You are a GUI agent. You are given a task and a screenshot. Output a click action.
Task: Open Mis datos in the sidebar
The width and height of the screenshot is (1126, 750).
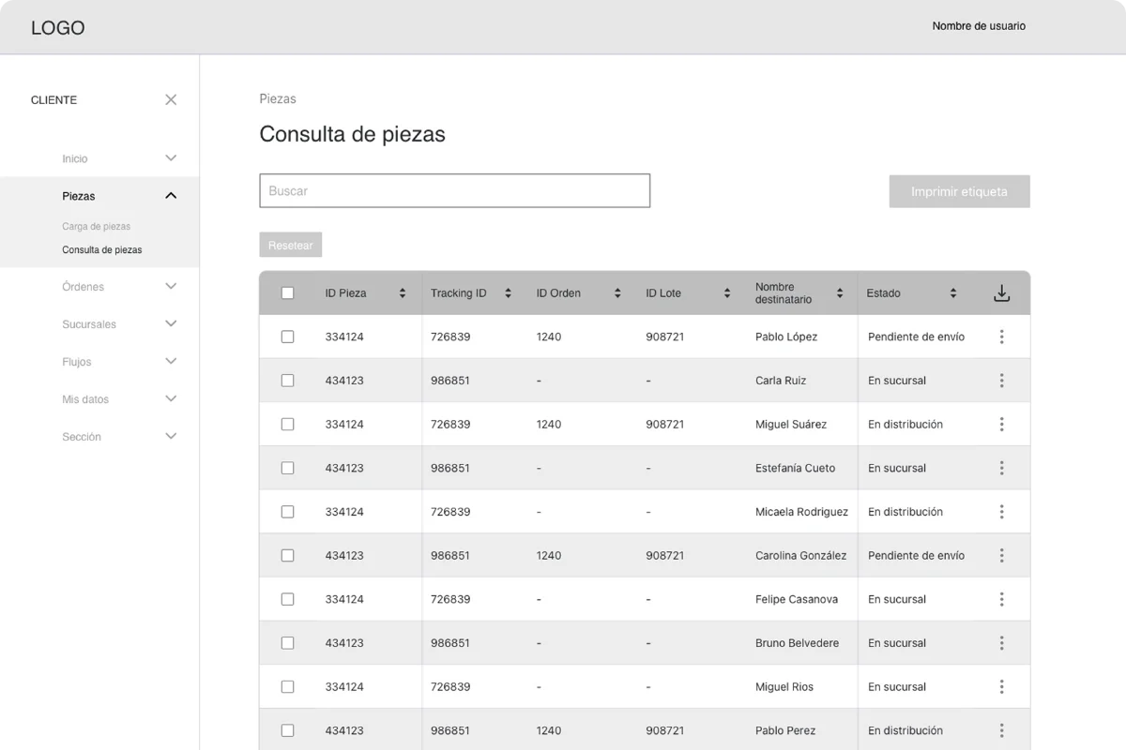[x=85, y=399]
